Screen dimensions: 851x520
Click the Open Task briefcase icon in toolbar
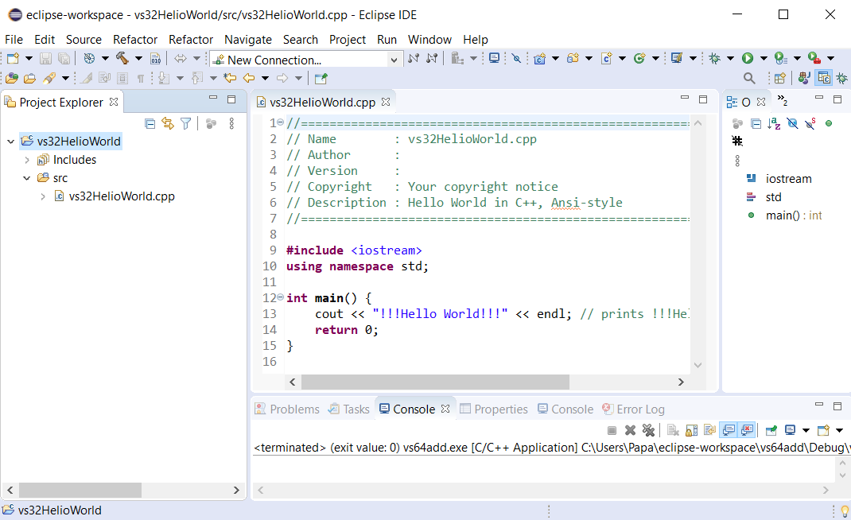pos(29,78)
